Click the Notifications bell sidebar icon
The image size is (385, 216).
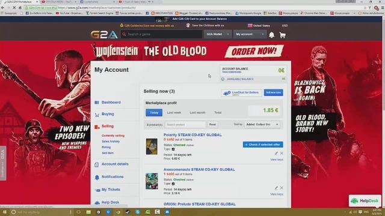[x=97, y=177]
